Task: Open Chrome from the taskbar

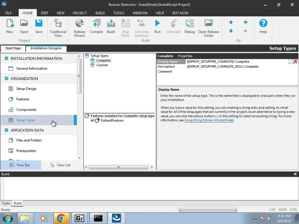Action: (61, 218)
